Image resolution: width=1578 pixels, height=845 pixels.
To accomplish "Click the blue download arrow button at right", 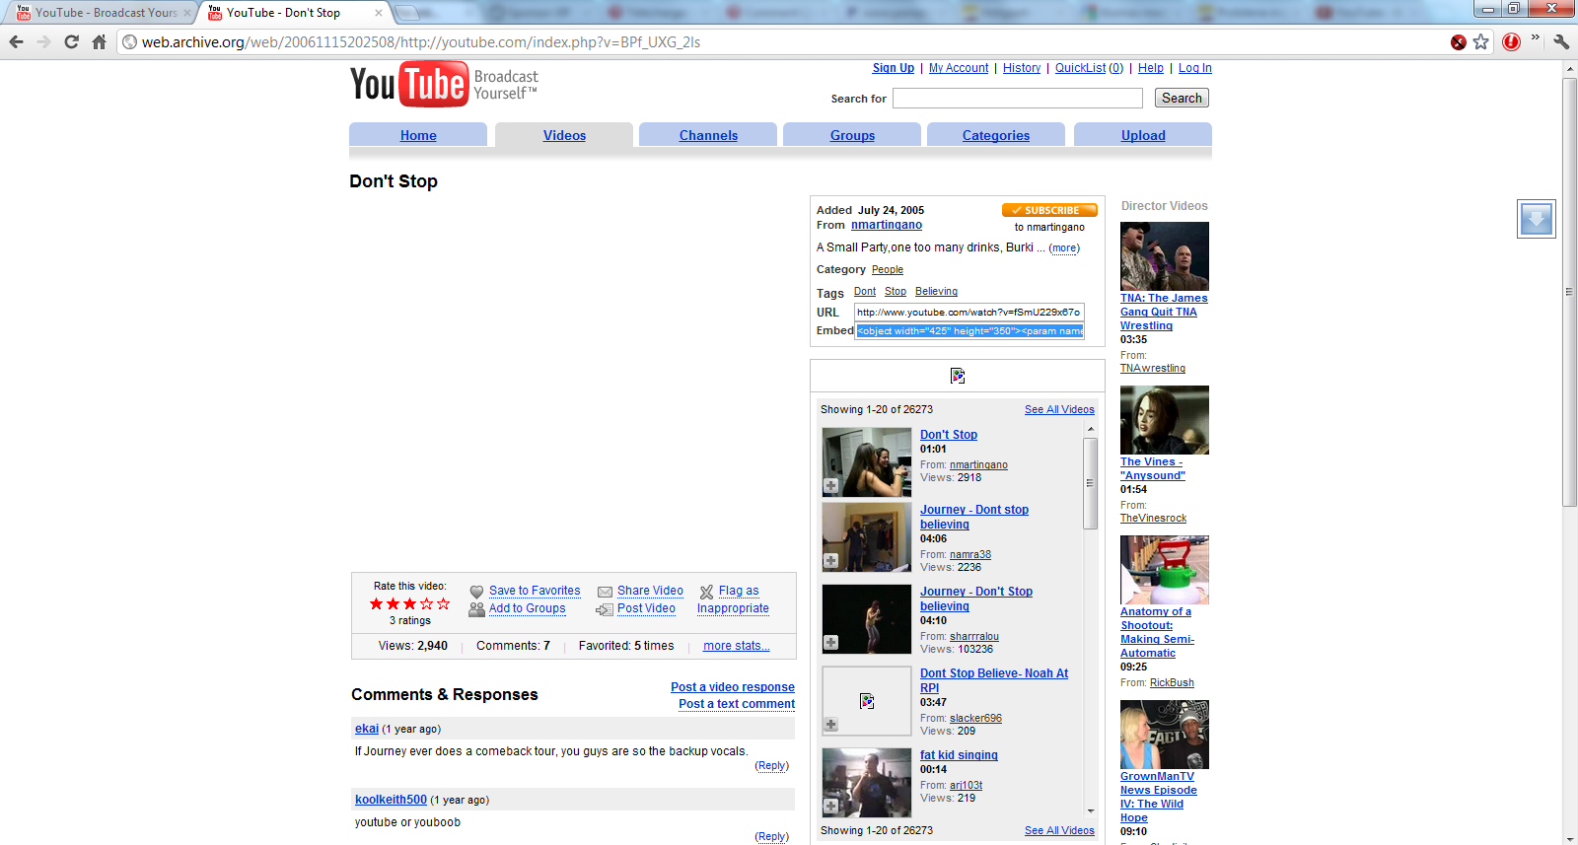I will click(x=1536, y=219).
